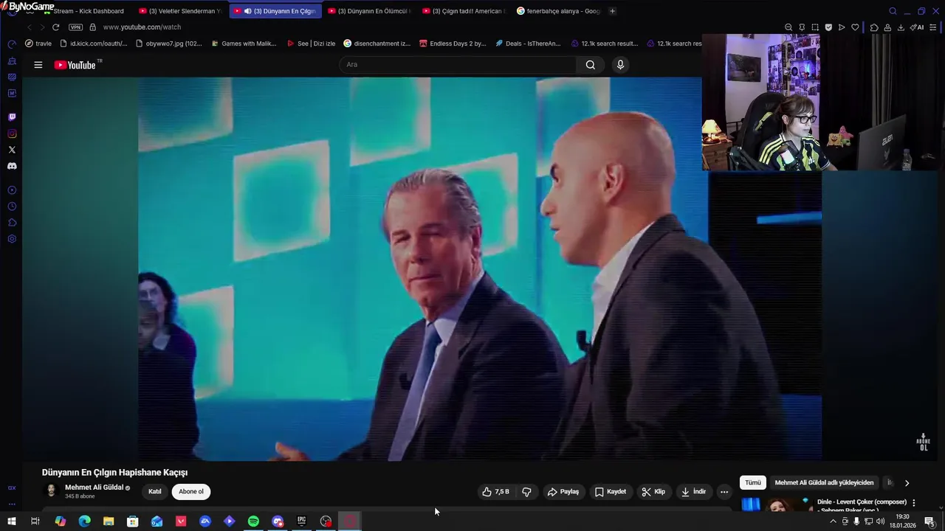This screenshot has width=945, height=531.
Task: Switch to Çılgın tadı!! American tab
Action: [463, 11]
